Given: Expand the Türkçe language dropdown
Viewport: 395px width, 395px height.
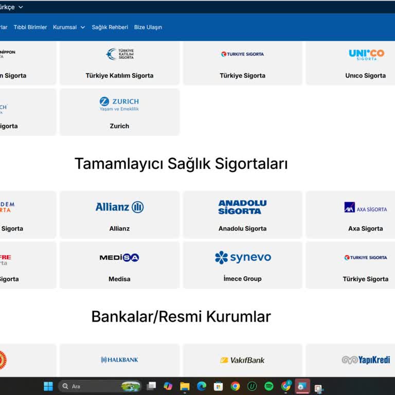Looking at the screenshot, I should 11,7.
